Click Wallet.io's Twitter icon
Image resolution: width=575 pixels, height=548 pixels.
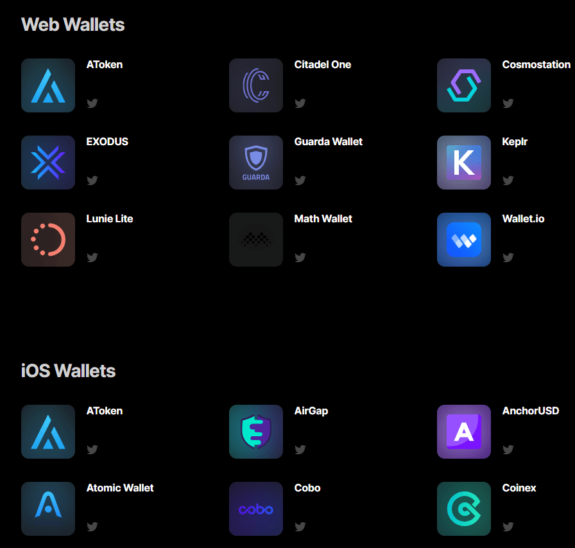[x=508, y=258]
